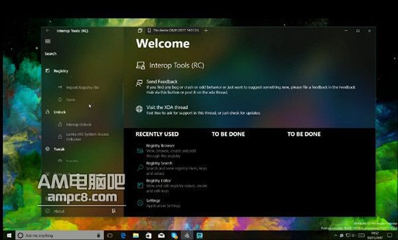Click the Registry section icon
398x240 pixels.
coord(48,70)
